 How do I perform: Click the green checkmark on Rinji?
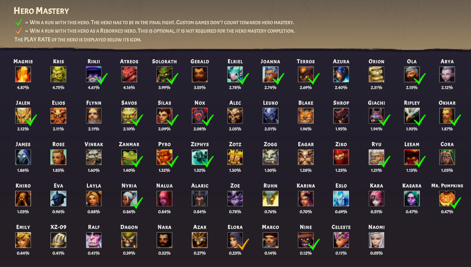[102, 79]
